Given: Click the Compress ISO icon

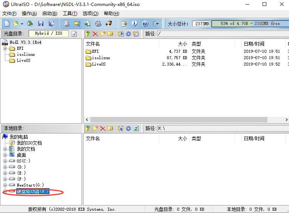Looking at the screenshot, I should 88,24.
